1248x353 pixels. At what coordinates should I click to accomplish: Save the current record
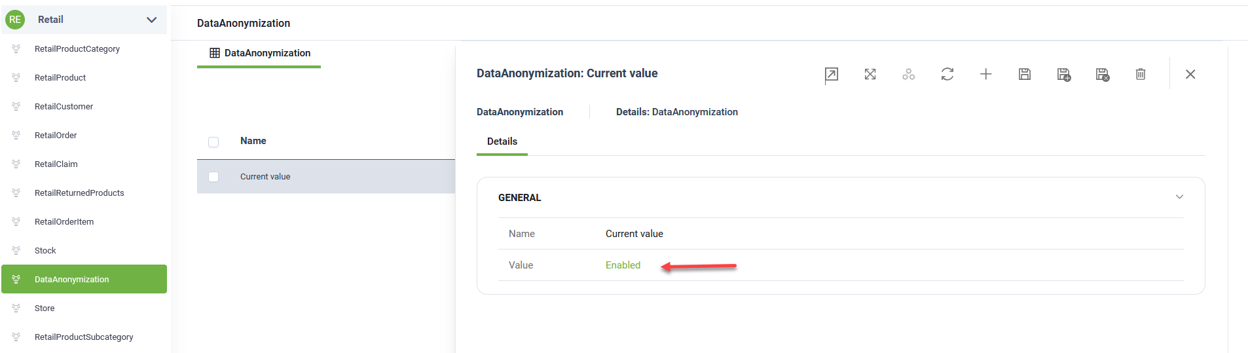[x=1025, y=75]
